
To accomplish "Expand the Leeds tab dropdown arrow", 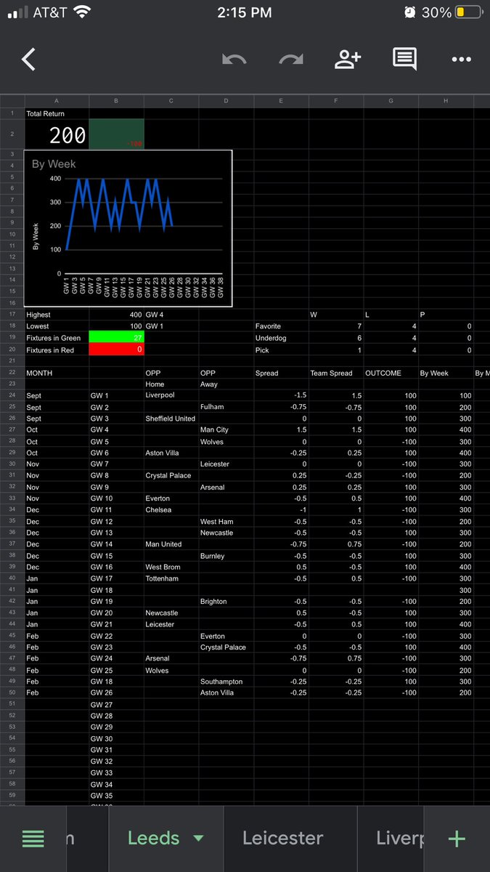I will click(198, 839).
